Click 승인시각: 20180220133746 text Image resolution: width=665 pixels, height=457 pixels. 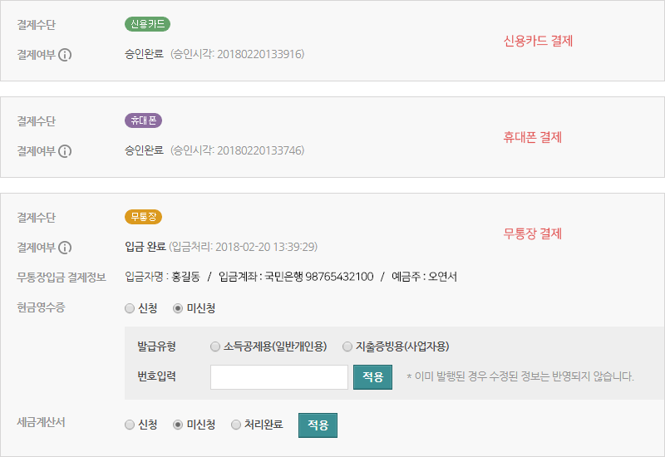click(x=238, y=150)
